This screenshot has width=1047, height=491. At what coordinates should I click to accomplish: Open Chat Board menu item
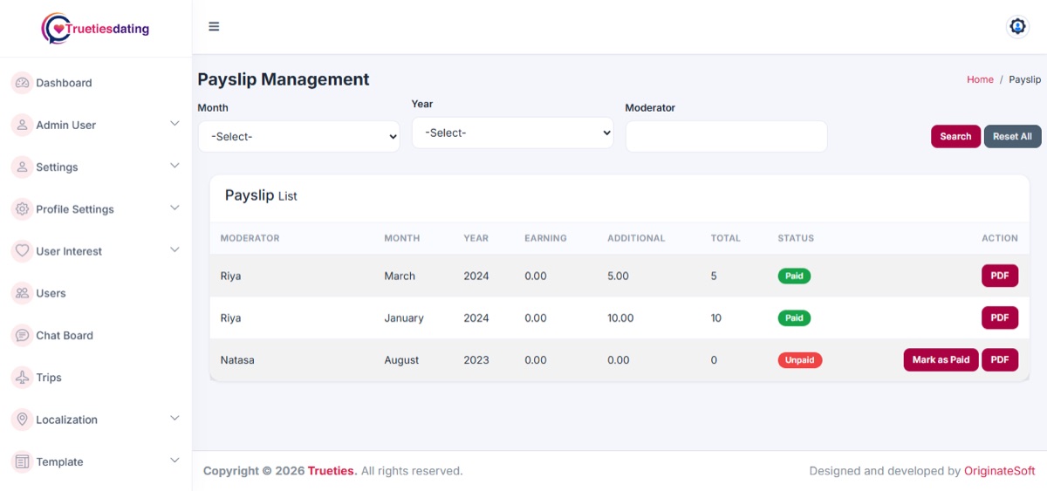tap(65, 335)
